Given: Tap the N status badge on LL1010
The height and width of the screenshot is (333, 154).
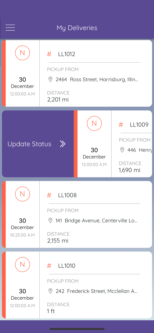Looking at the screenshot, I should 22,264.
